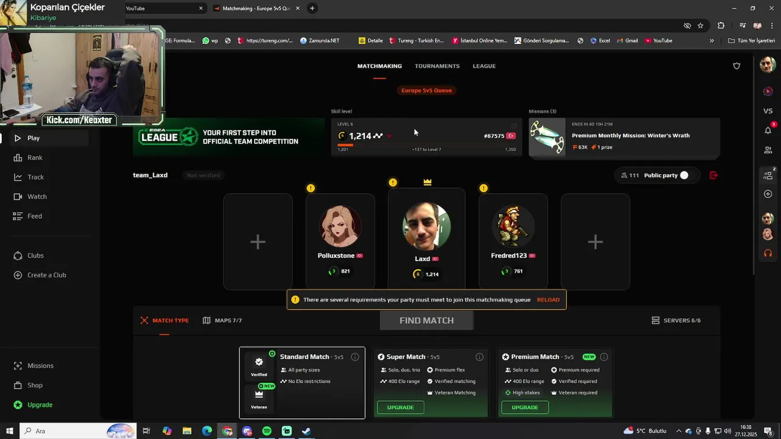Select the Super Match card
Image resolution: width=781 pixels, height=439 pixels.
click(x=430, y=383)
